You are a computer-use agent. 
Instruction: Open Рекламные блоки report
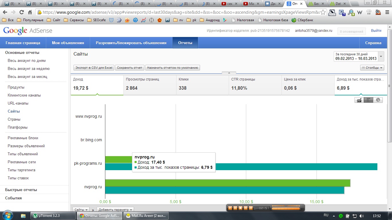coord(23,138)
